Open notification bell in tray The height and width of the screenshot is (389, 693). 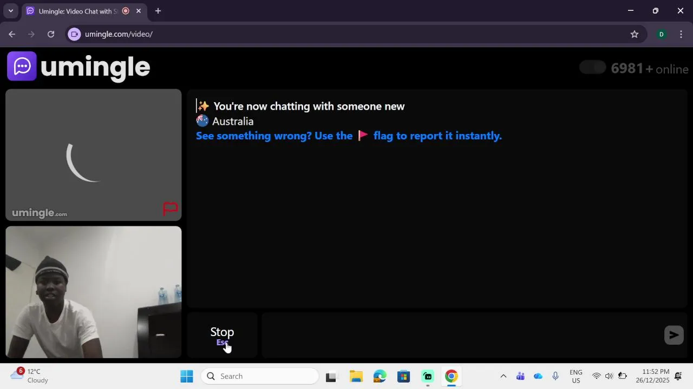(678, 376)
